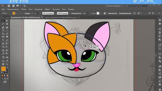Select the Mesh tool
Viewport: 162px width, 91px height.
[x=3, y=50]
